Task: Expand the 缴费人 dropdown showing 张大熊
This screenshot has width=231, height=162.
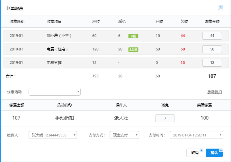Action: coord(53,135)
